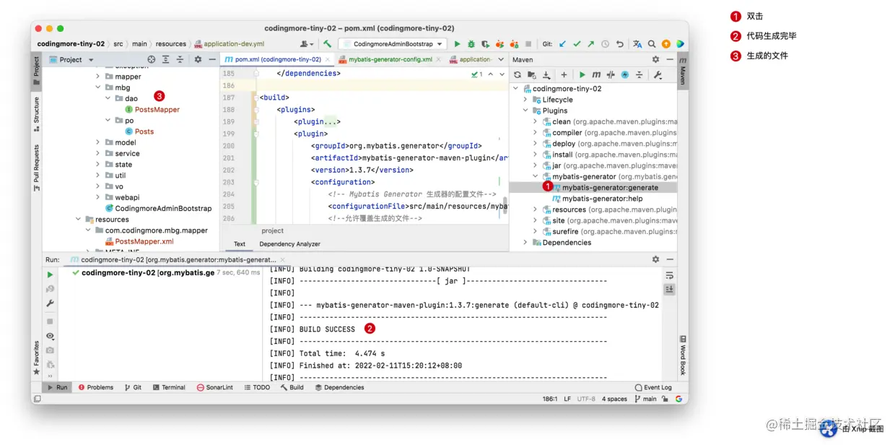Open the SonarLint tool window tab
Viewport: 895px width, 445px height.
[215, 388]
